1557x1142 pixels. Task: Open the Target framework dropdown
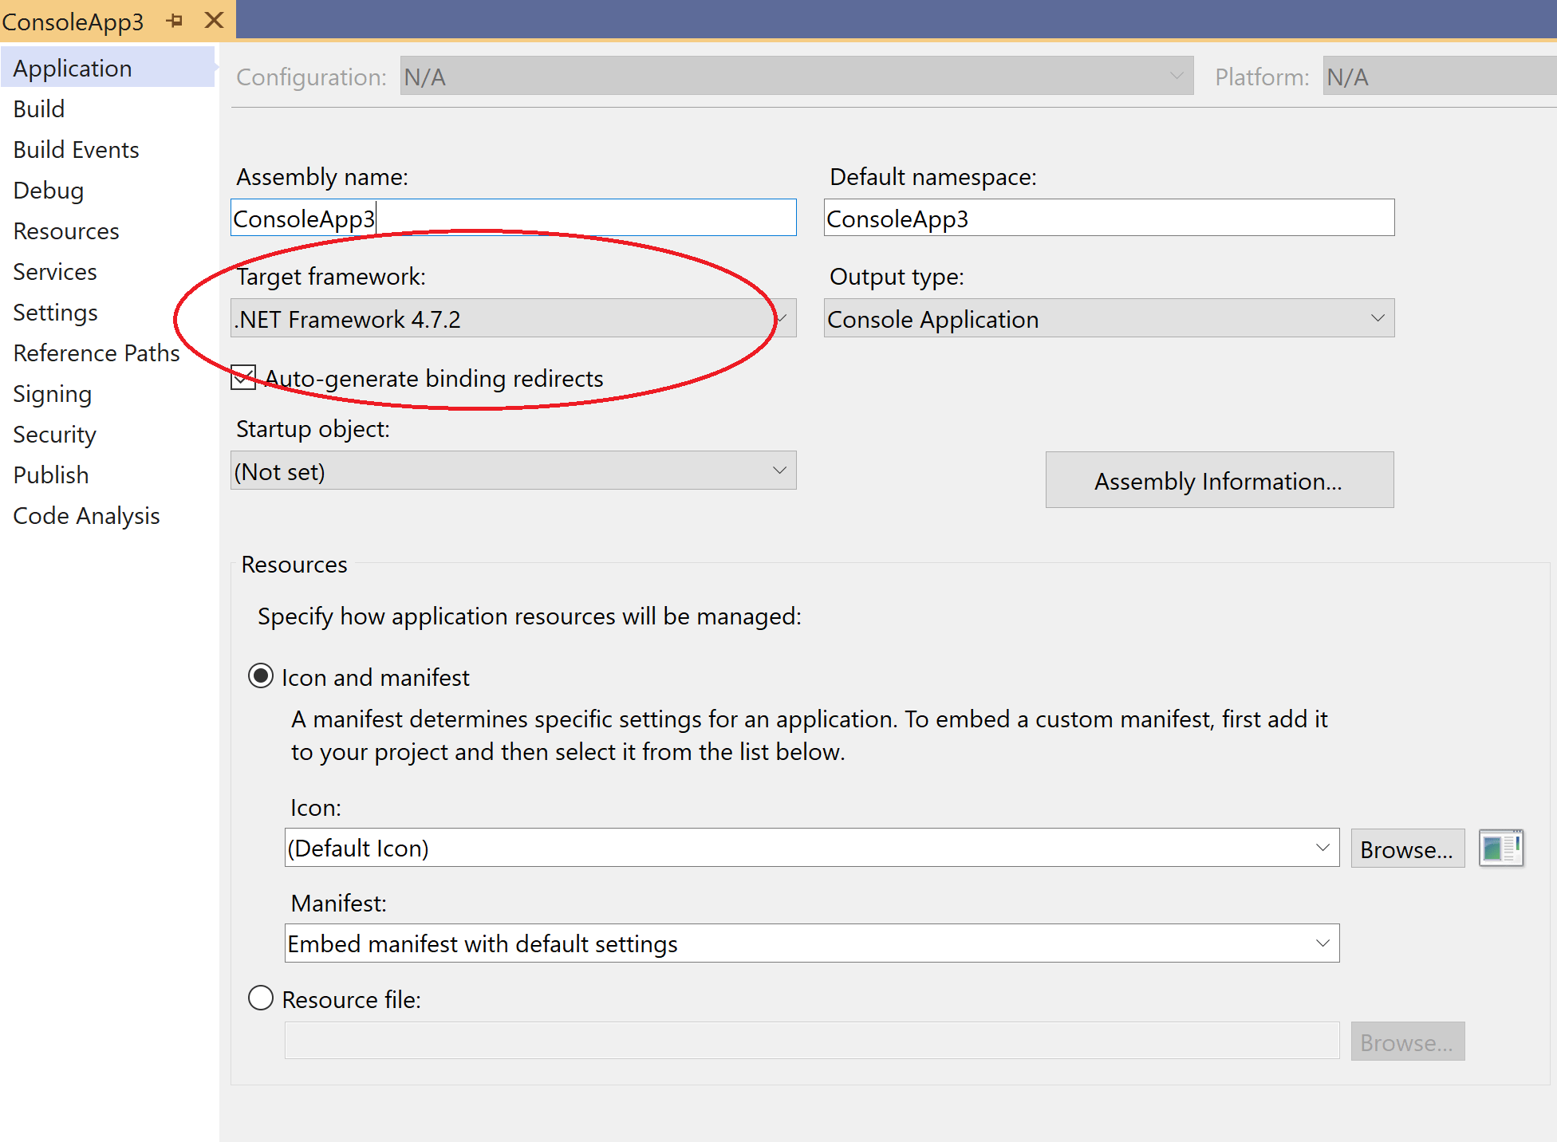[512, 318]
